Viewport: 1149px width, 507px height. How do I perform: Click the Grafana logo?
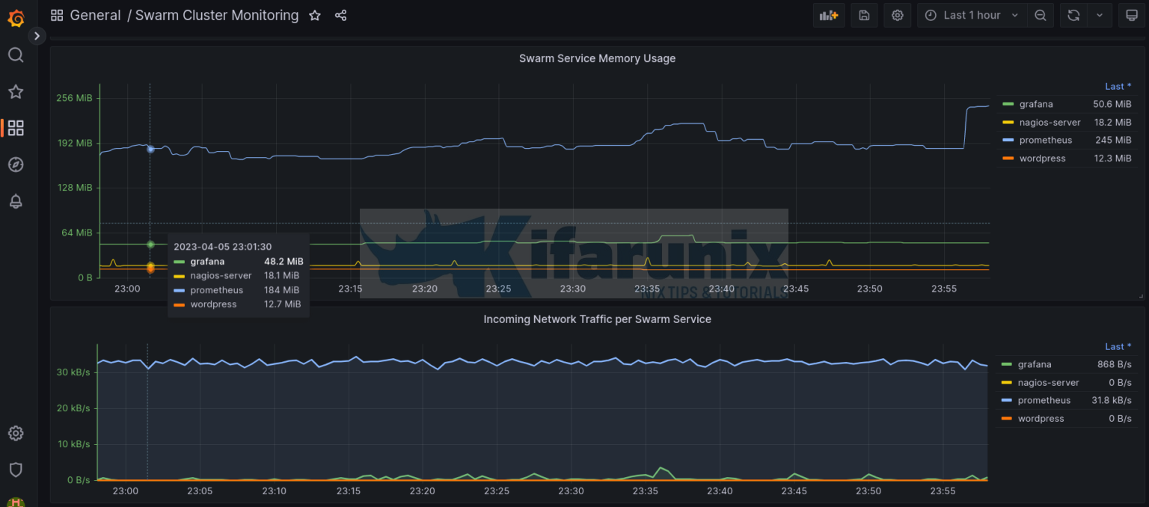coord(16,18)
